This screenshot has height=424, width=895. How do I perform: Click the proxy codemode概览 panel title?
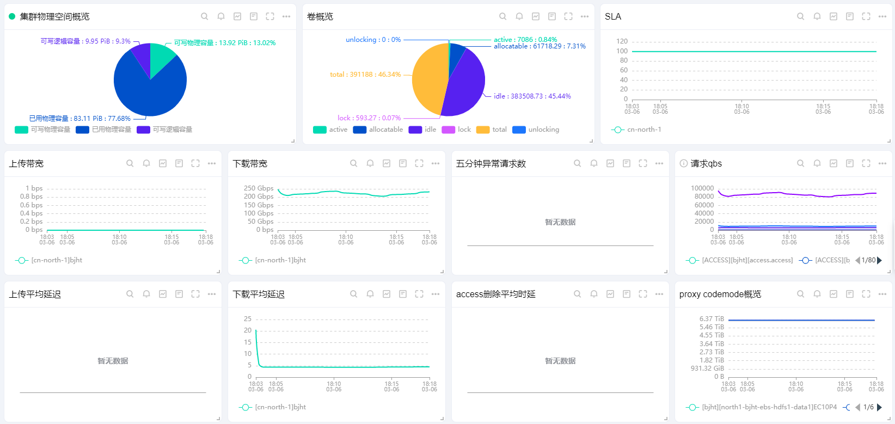tap(720, 294)
